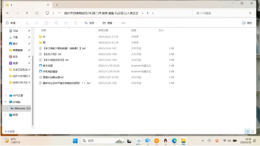Click the Copy toolbar icon
This screenshot has width=260, height=146.
pos(37,23)
